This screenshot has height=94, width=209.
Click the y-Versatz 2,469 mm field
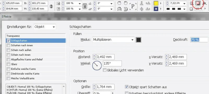pyautogui.click(x=178, y=63)
